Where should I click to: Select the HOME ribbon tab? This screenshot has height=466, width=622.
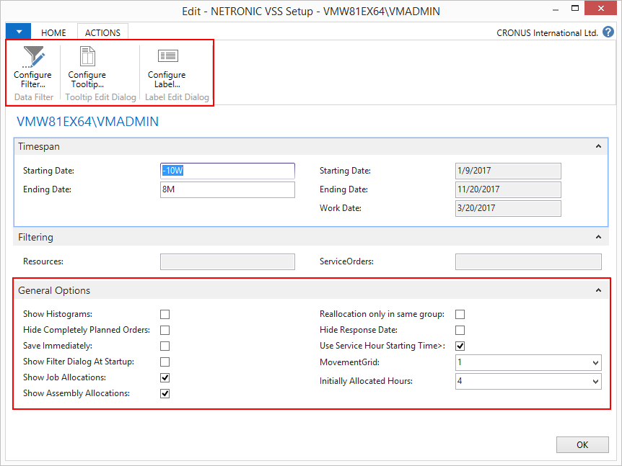[53, 32]
